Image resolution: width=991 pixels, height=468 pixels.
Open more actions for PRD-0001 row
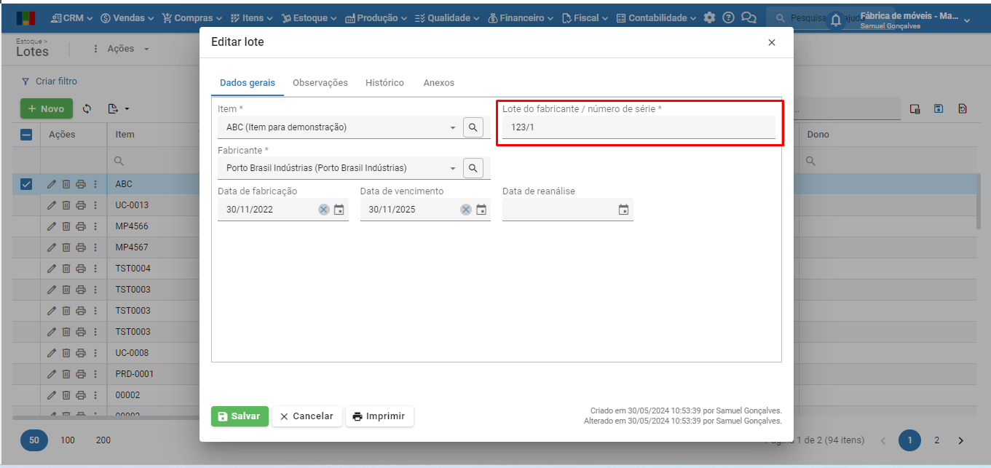[x=95, y=374]
